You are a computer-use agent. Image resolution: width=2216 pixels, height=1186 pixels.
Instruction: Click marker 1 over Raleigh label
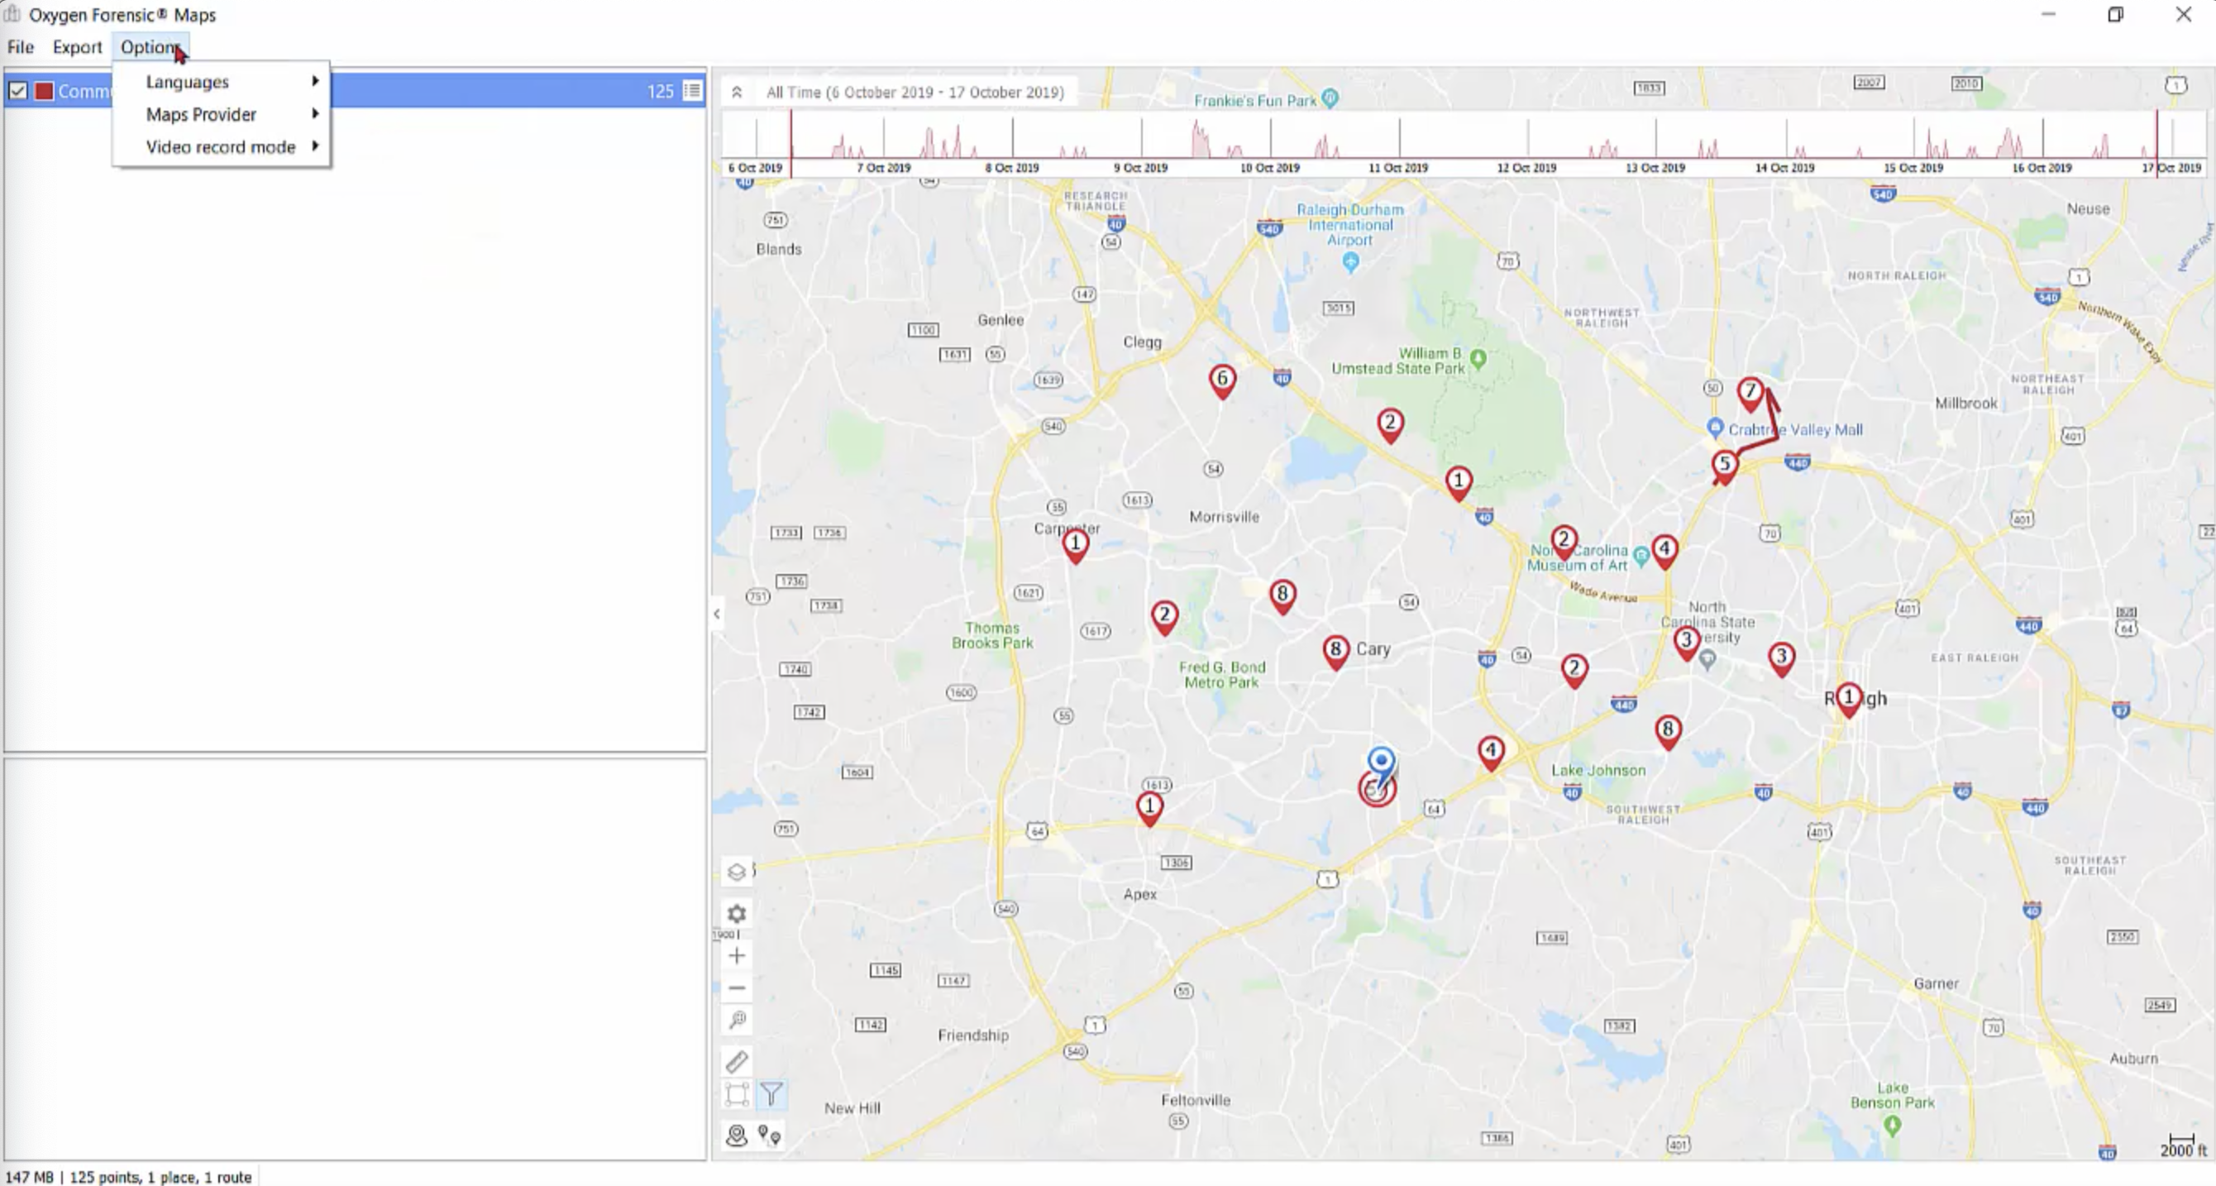coord(1849,699)
